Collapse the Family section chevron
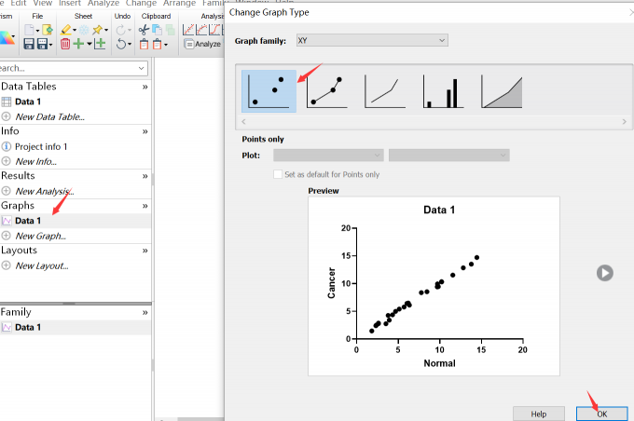The height and width of the screenshot is (421, 634). coord(145,313)
